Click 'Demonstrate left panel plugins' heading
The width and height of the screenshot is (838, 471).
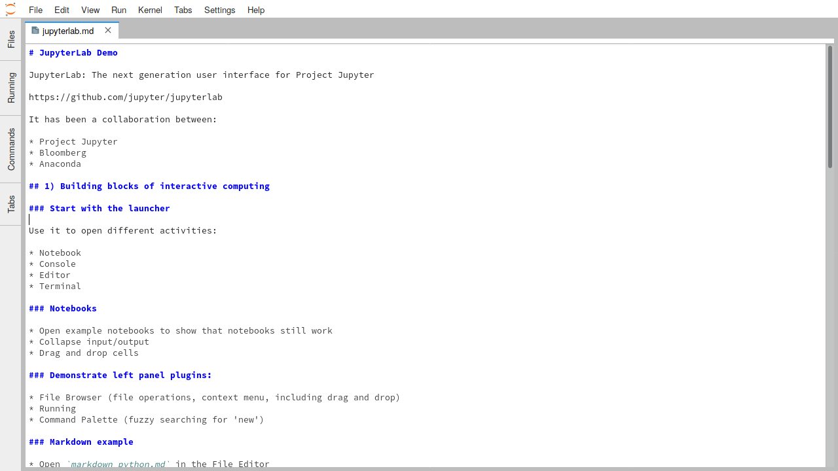120,375
